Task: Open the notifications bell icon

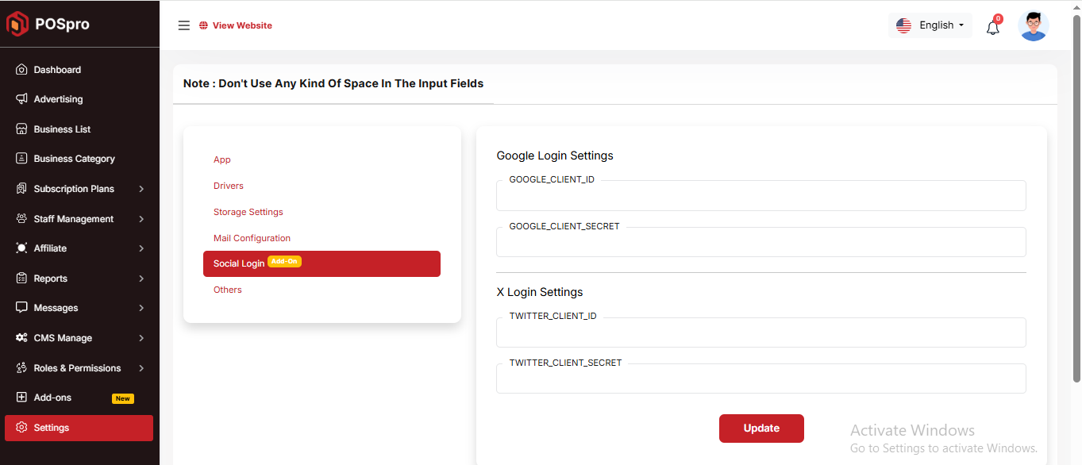Action: pyautogui.click(x=992, y=28)
